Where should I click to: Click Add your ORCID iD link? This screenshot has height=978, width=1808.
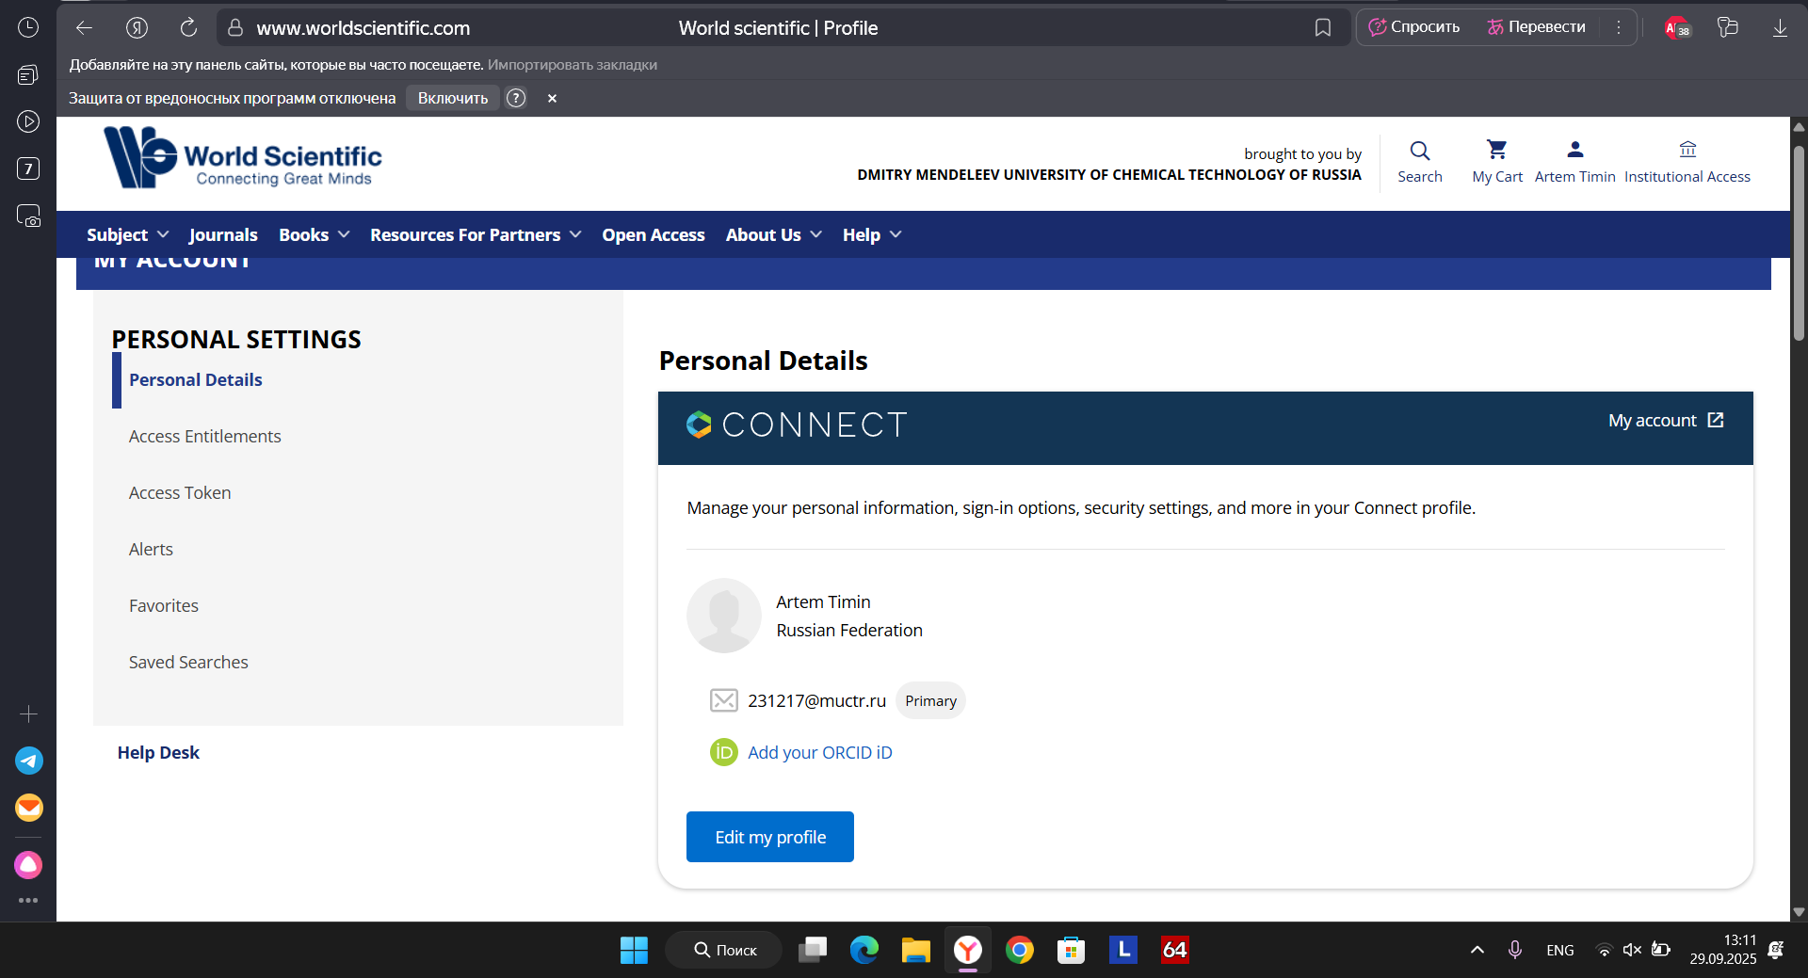[819, 752]
